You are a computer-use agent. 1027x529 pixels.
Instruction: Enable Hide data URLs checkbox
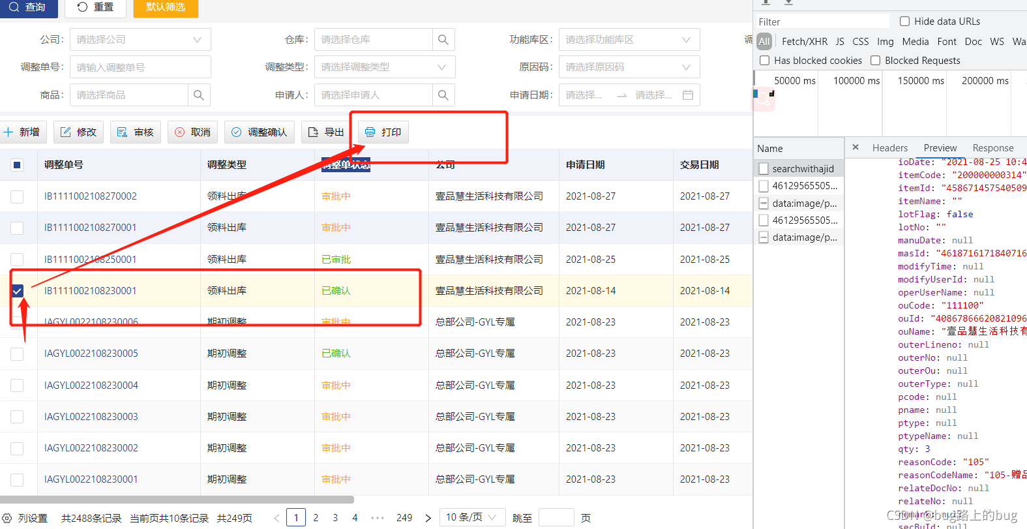904,22
